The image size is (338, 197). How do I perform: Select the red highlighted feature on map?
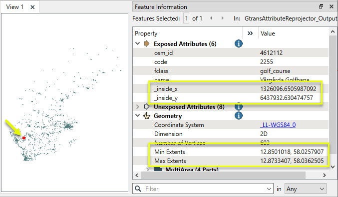(24, 138)
